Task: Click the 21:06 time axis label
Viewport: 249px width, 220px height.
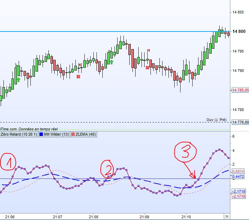Action: click(x=10, y=217)
